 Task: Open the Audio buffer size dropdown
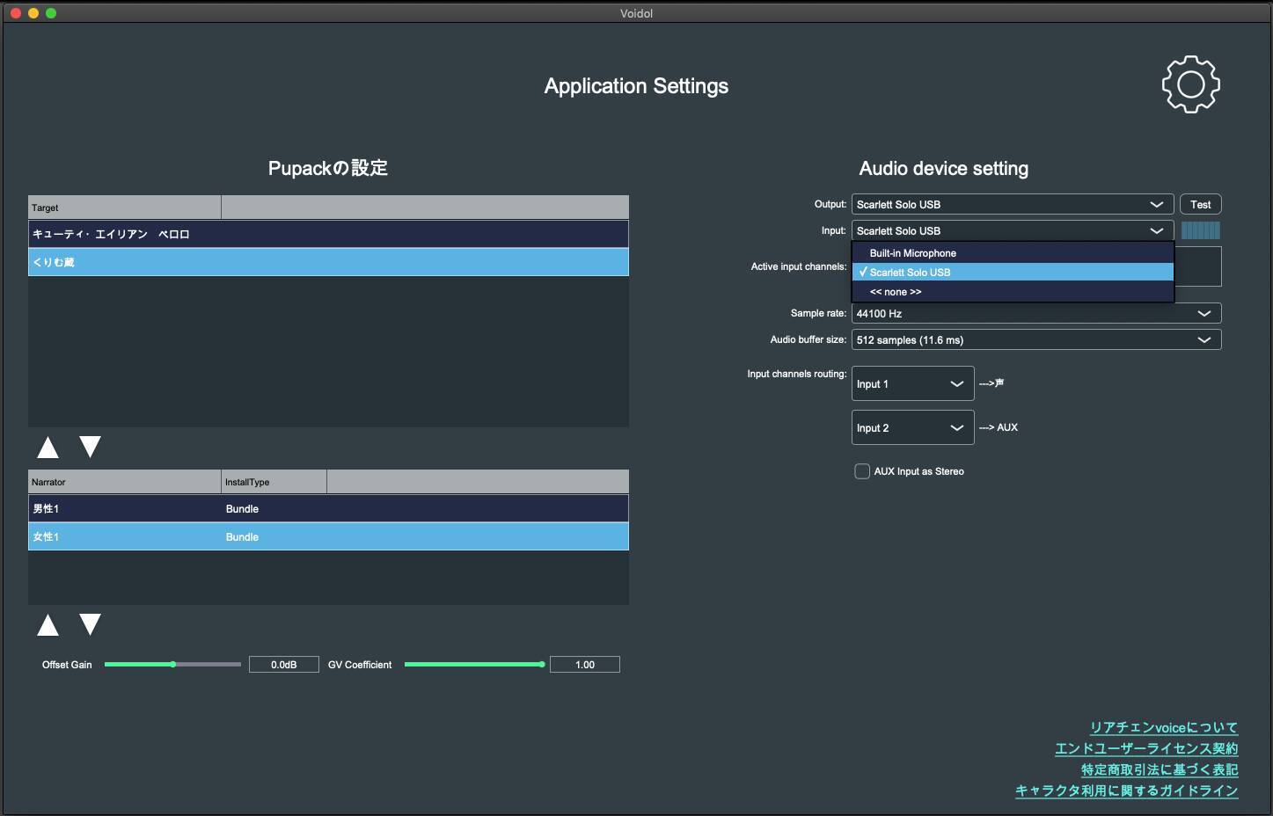[x=1035, y=339]
